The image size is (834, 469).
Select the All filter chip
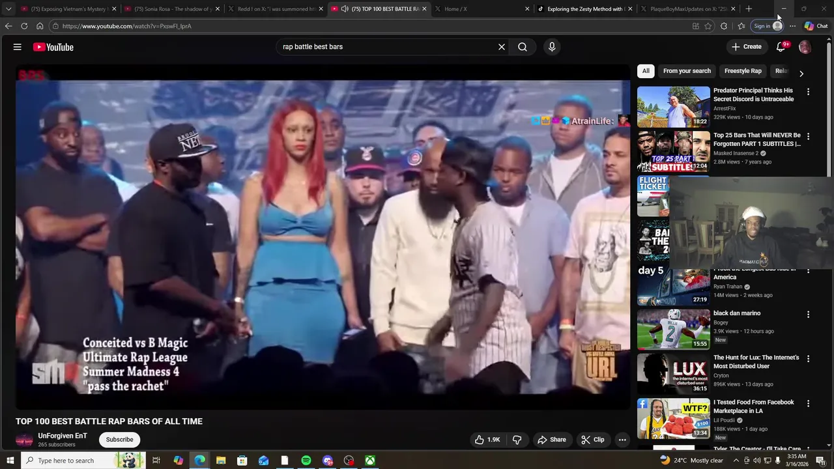point(646,71)
